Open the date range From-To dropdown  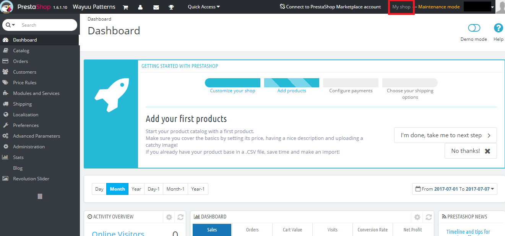pos(455,189)
